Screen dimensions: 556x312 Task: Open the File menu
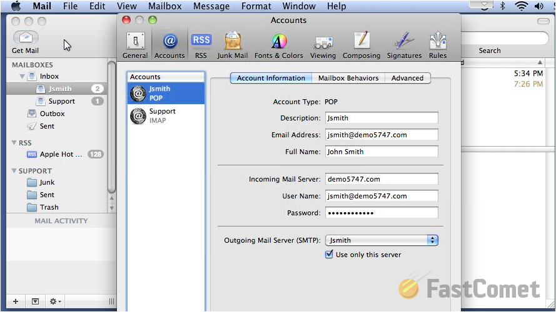pyautogui.click(x=70, y=6)
